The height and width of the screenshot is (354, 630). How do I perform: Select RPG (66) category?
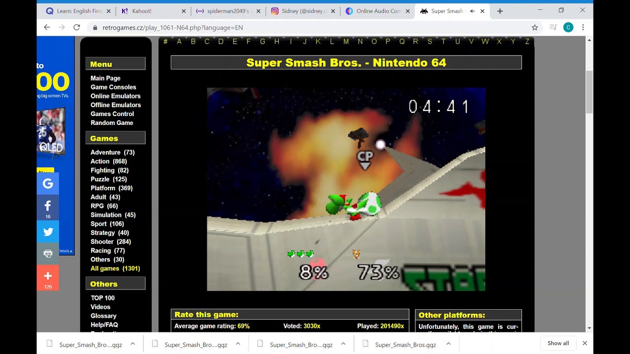[x=104, y=206]
